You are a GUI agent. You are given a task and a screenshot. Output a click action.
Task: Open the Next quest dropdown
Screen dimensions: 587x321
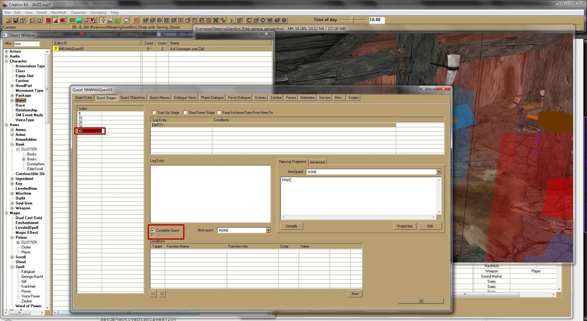[x=268, y=230]
